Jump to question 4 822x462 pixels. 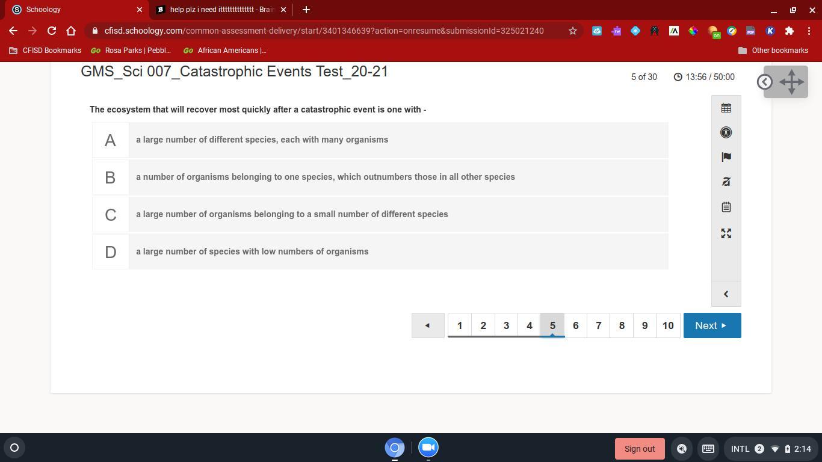coord(530,325)
